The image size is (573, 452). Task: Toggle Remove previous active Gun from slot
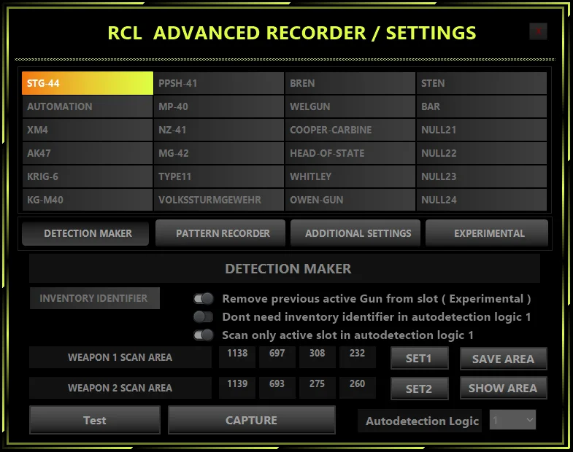click(203, 299)
